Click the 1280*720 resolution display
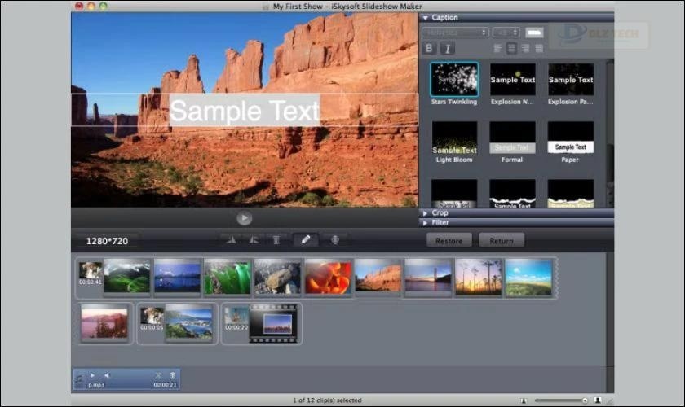685x407 pixels. point(107,241)
